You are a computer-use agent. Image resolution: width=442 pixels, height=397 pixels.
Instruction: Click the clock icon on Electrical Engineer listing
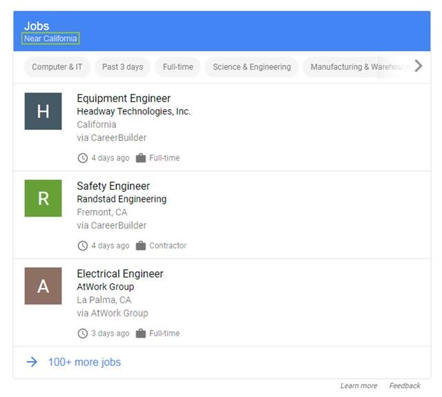pyautogui.click(x=83, y=333)
